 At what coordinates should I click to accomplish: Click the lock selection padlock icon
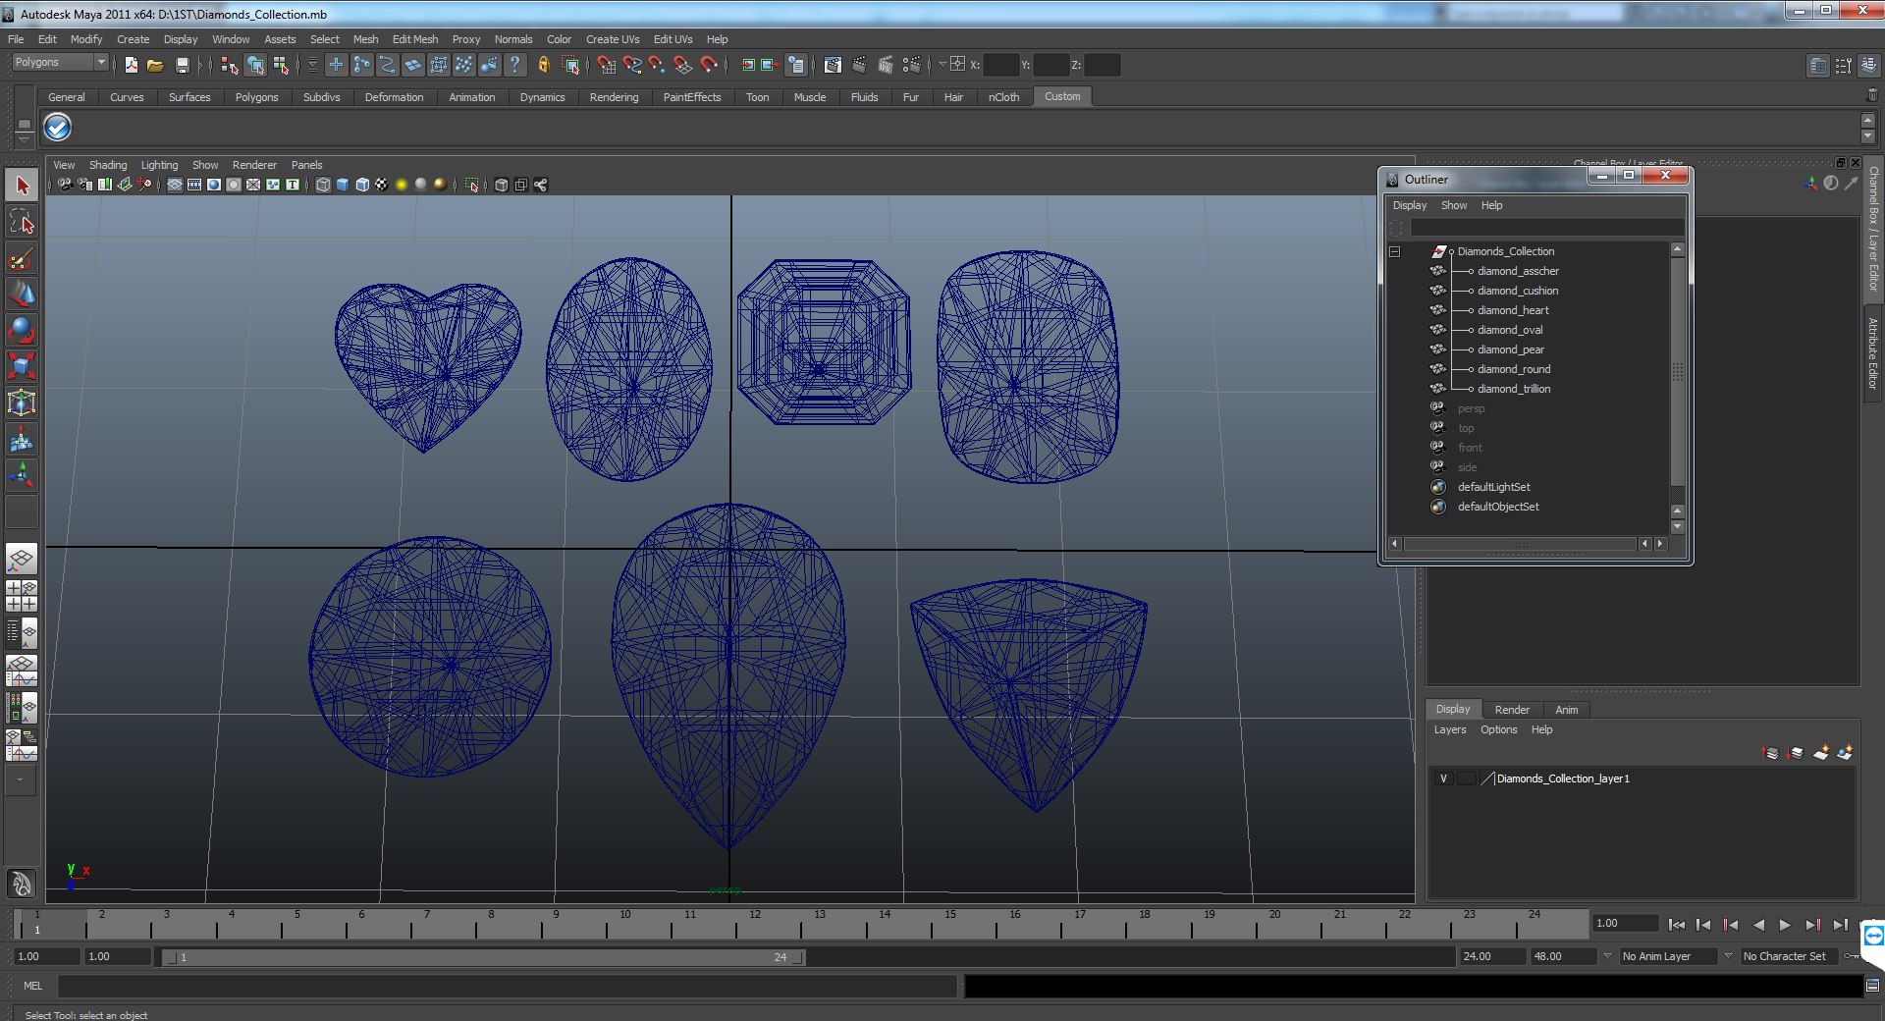(544, 65)
